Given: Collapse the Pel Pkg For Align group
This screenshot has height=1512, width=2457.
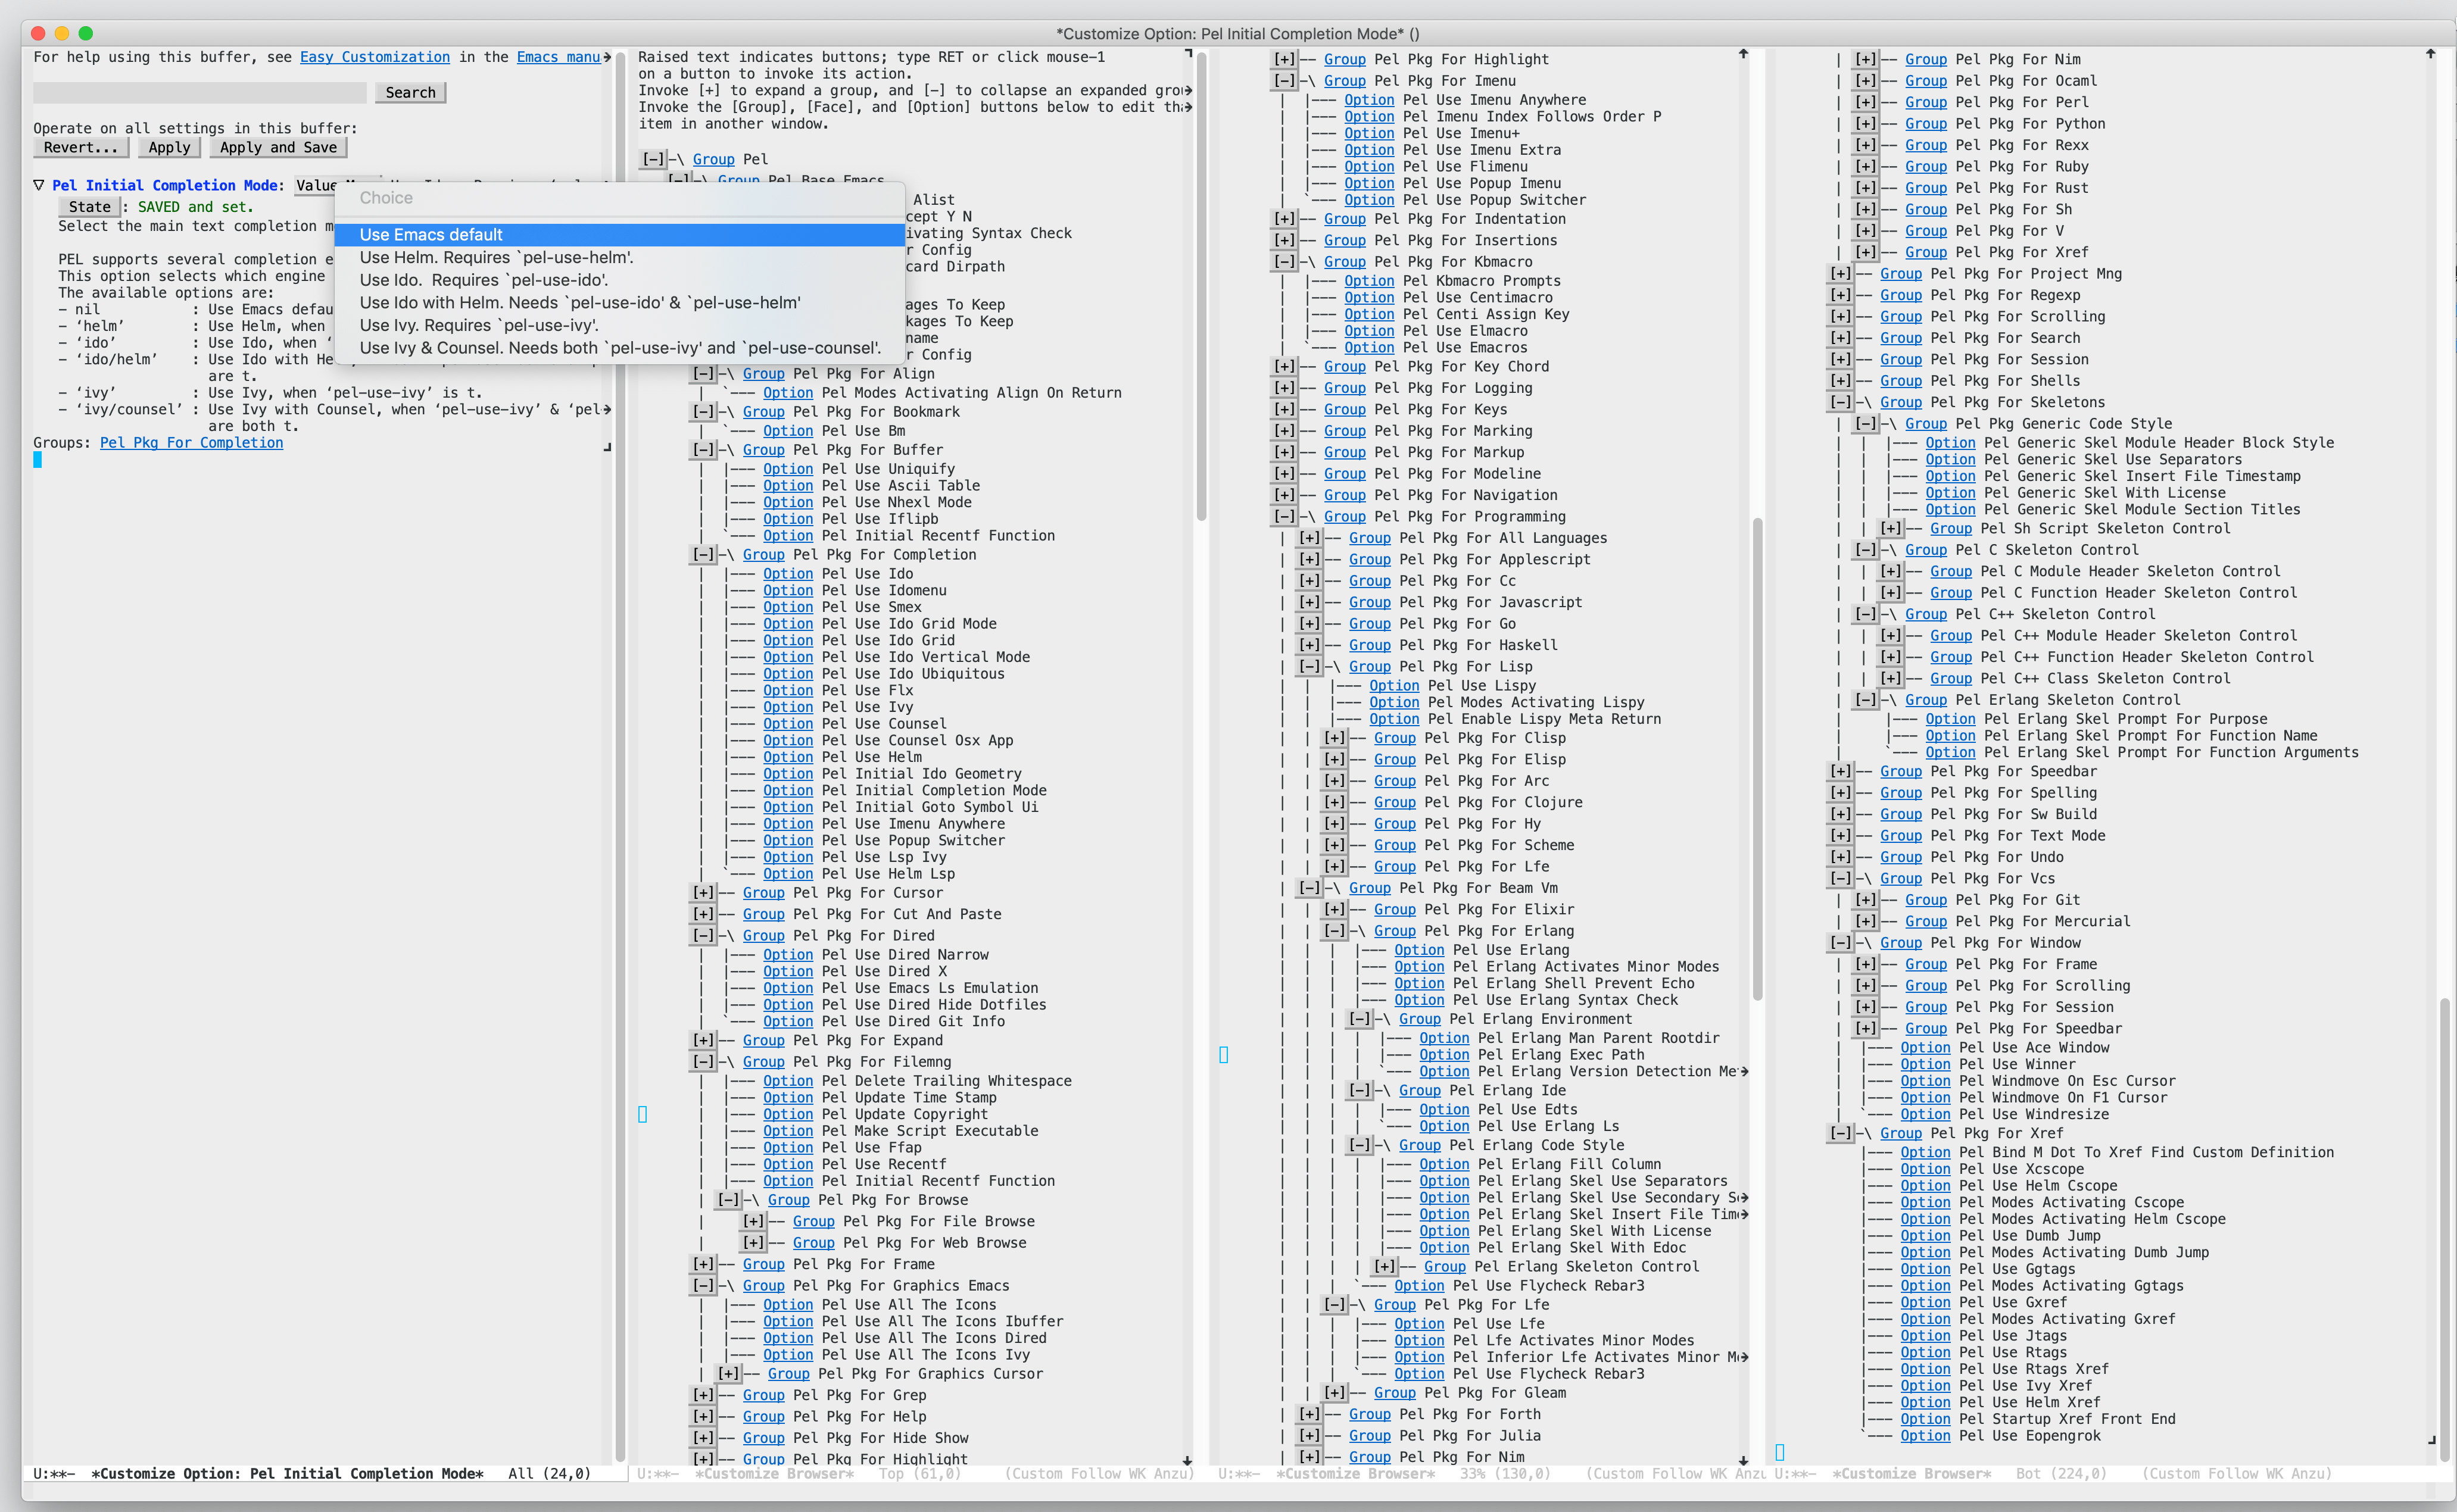Looking at the screenshot, I should [704, 374].
